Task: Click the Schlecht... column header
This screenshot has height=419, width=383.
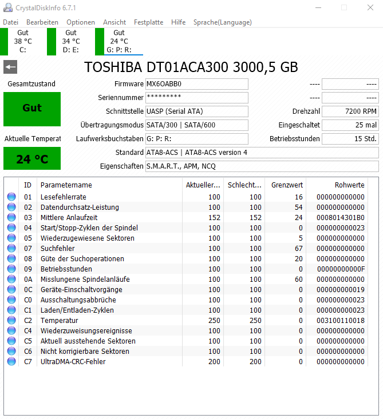Action: (244, 185)
